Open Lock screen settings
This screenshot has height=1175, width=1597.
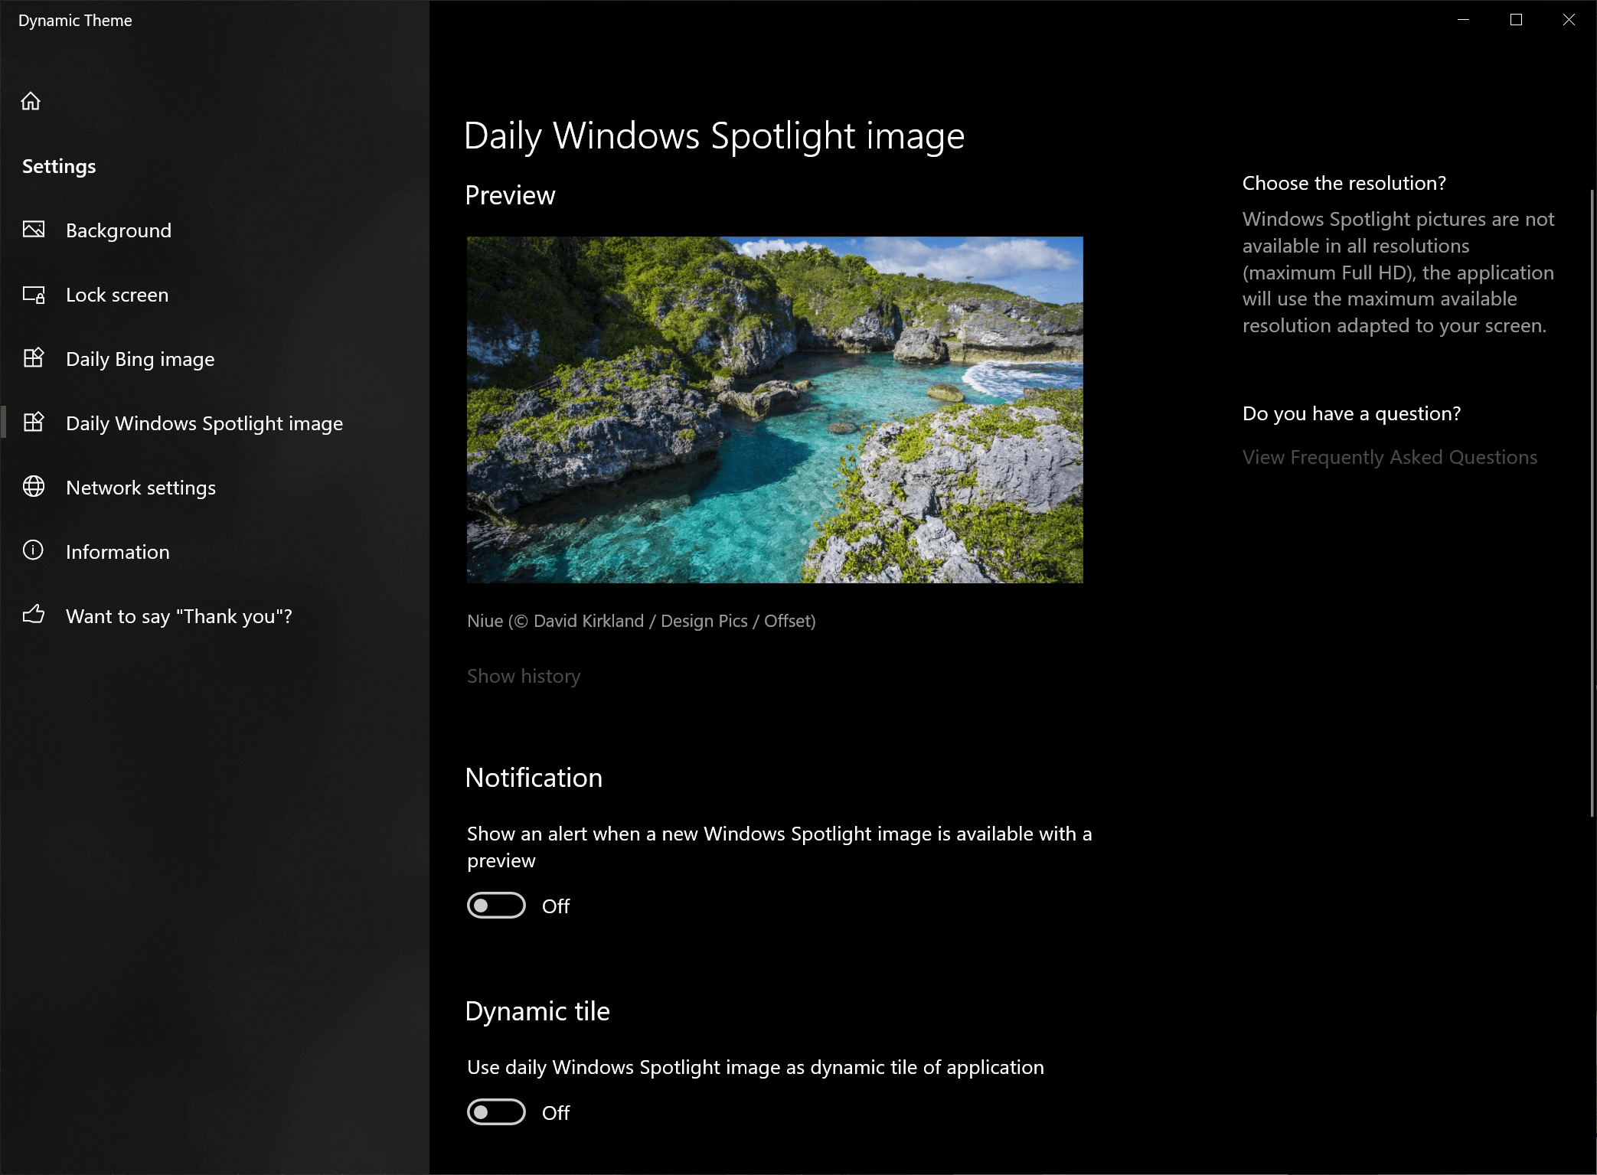click(116, 294)
